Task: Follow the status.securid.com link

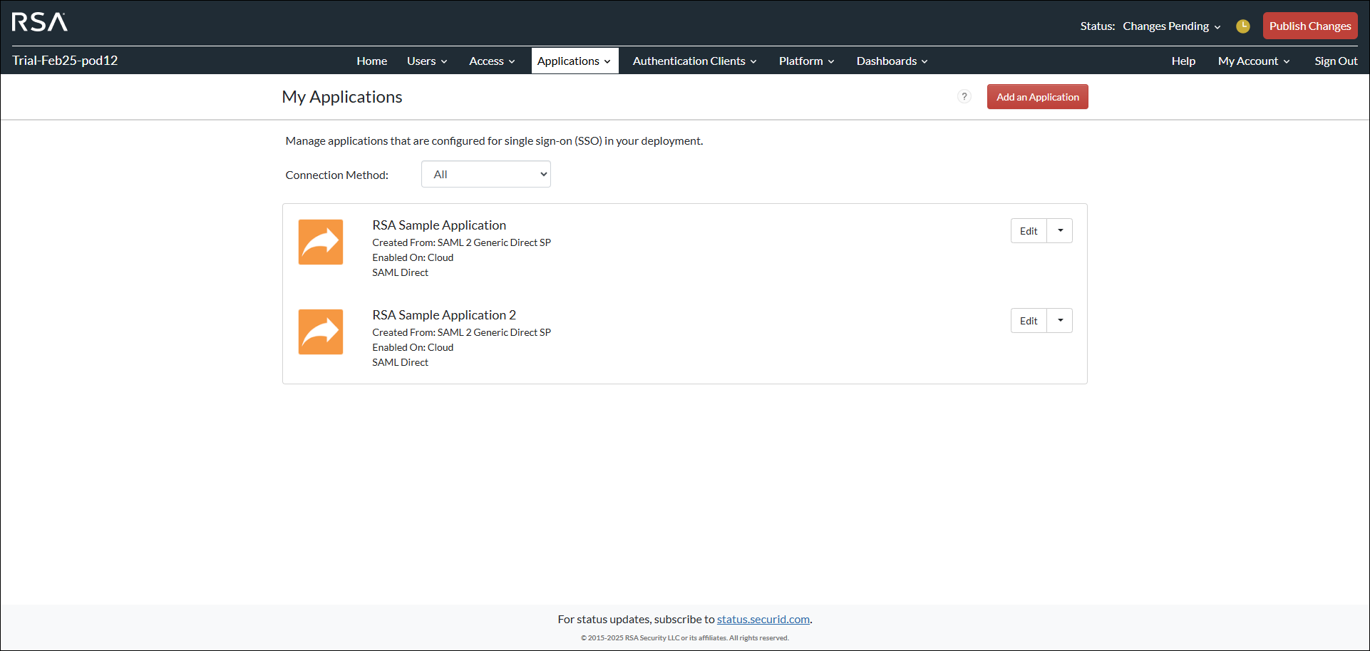Action: 763,620
